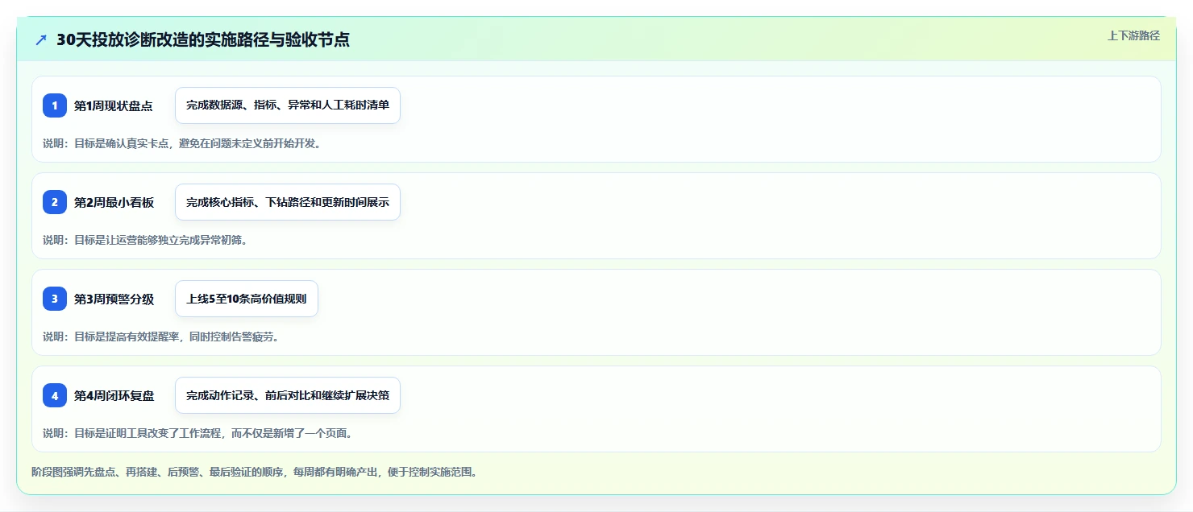Screen dimensions: 1193x512
Task: Click the 第4周闭环复盘 heading
Action: pyautogui.click(x=114, y=395)
